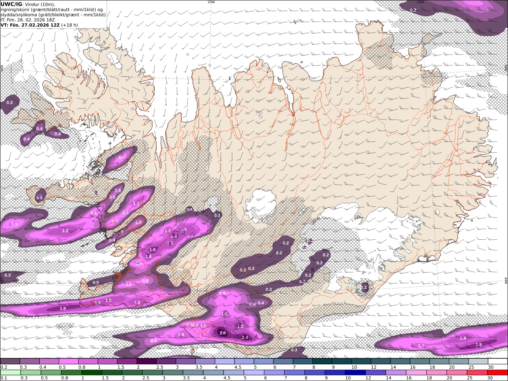Click the bright red swatch after 30
Screen dimensions: 508x381
(498, 373)
